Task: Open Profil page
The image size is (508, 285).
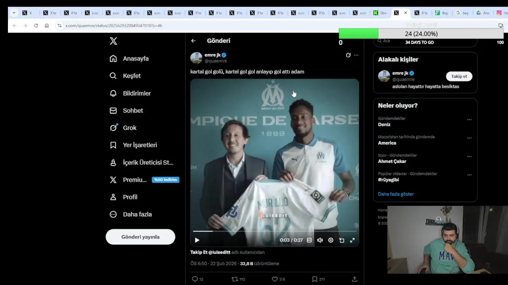Action: coord(123,197)
